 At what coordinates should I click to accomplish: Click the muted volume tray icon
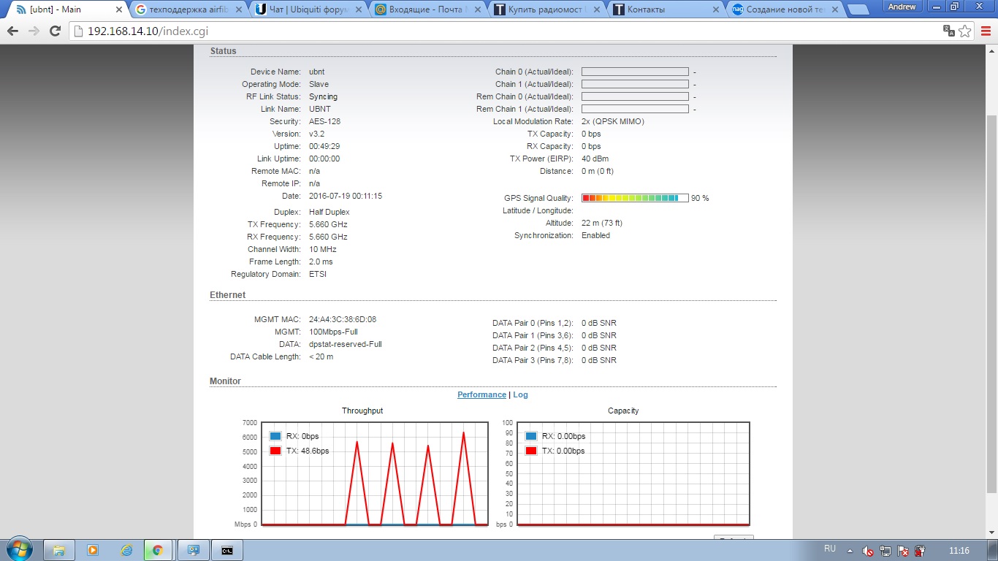[868, 551]
